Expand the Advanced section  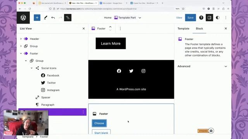click(202, 66)
